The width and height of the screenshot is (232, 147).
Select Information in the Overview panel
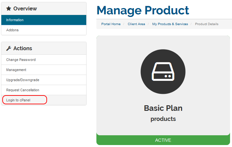click(44, 20)
